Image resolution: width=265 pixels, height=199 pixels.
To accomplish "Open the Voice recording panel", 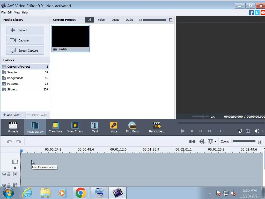I will pos(114,127).
